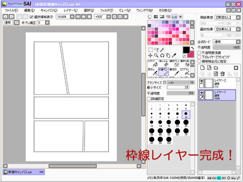Select the rectangular selection tool
243x182 pixels.
(x=150, y=50)
